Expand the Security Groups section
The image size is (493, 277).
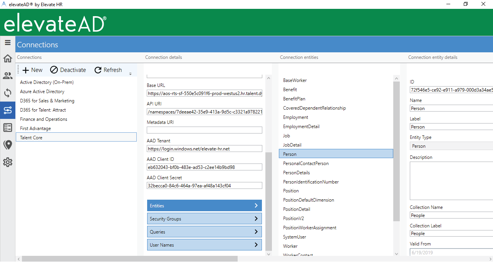(x=205, y=219)
